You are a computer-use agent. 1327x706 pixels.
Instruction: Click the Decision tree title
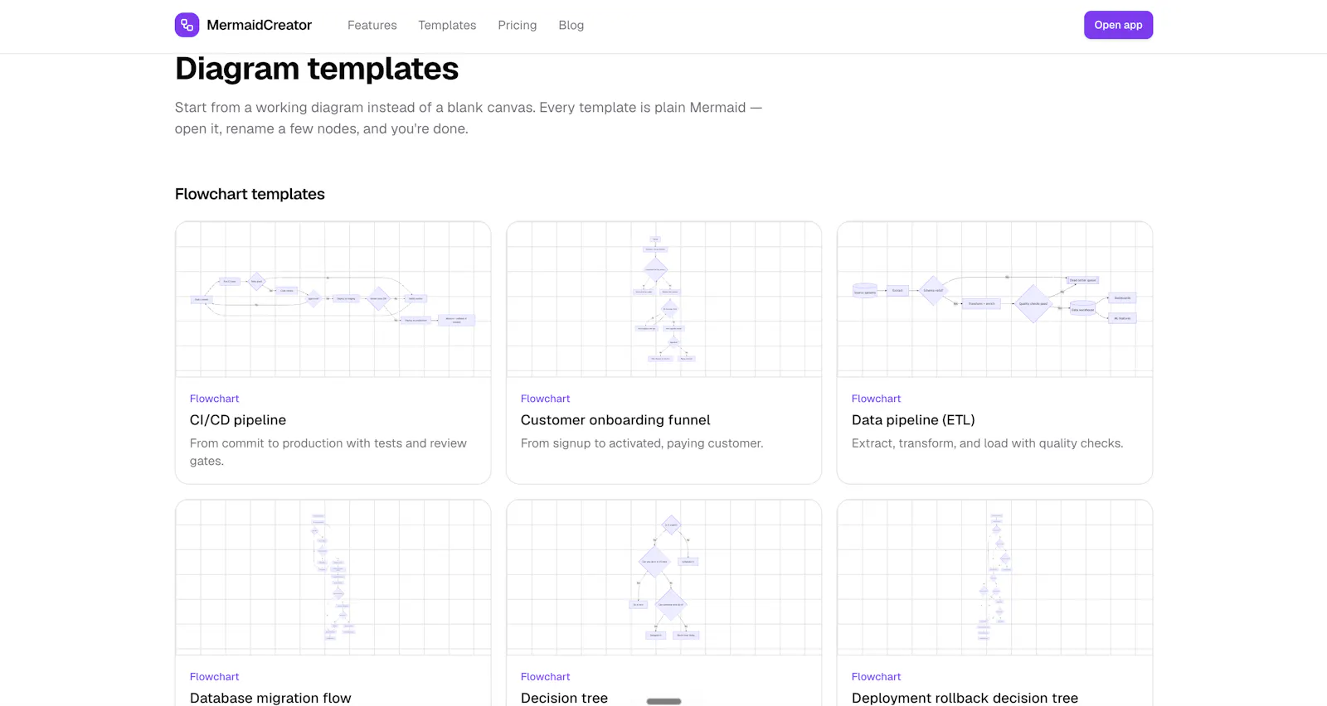click(x=564, y=698)
